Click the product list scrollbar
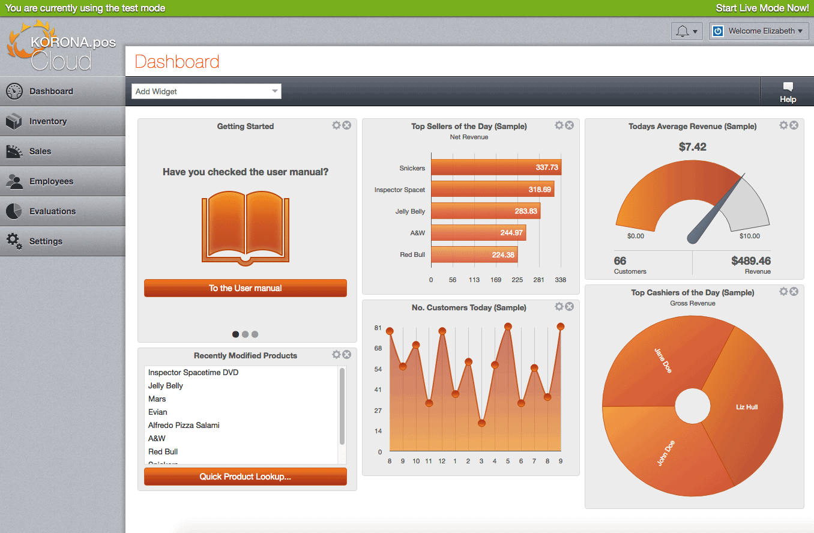Image resolution: width=814 pixels, height=533 pixels. pyautogui.click(x=342, y=406)
